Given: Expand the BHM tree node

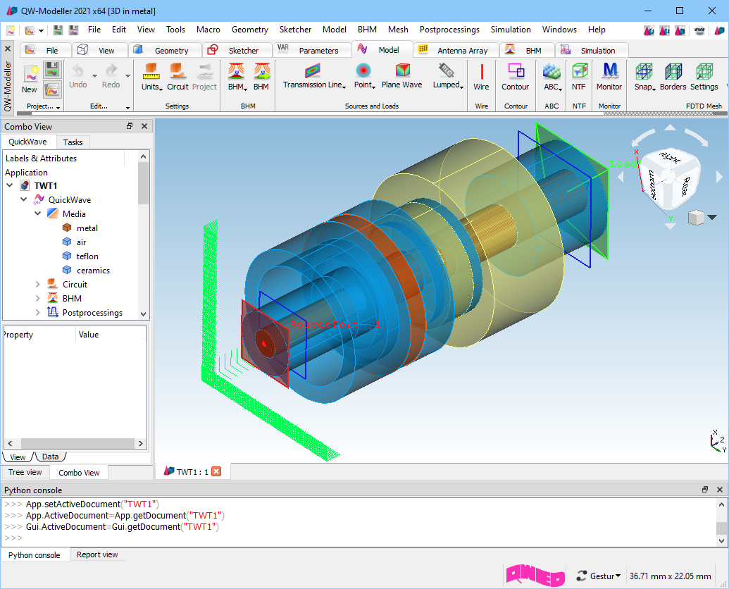Looking at the screenshot, I should (x=38, y=299).
